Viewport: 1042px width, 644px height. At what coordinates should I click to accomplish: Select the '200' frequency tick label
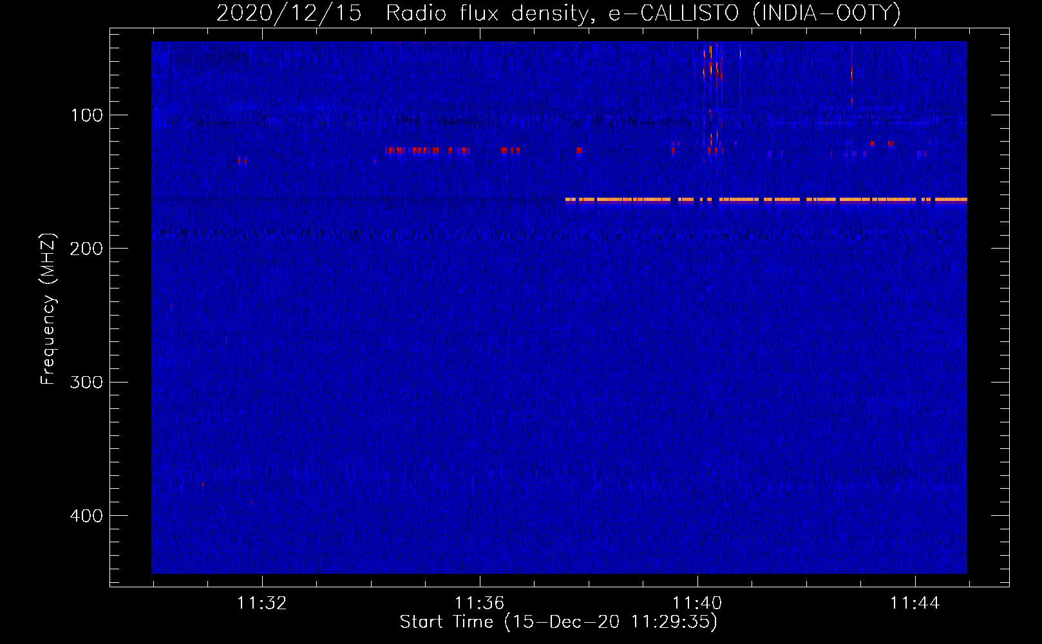pos(86,249)
